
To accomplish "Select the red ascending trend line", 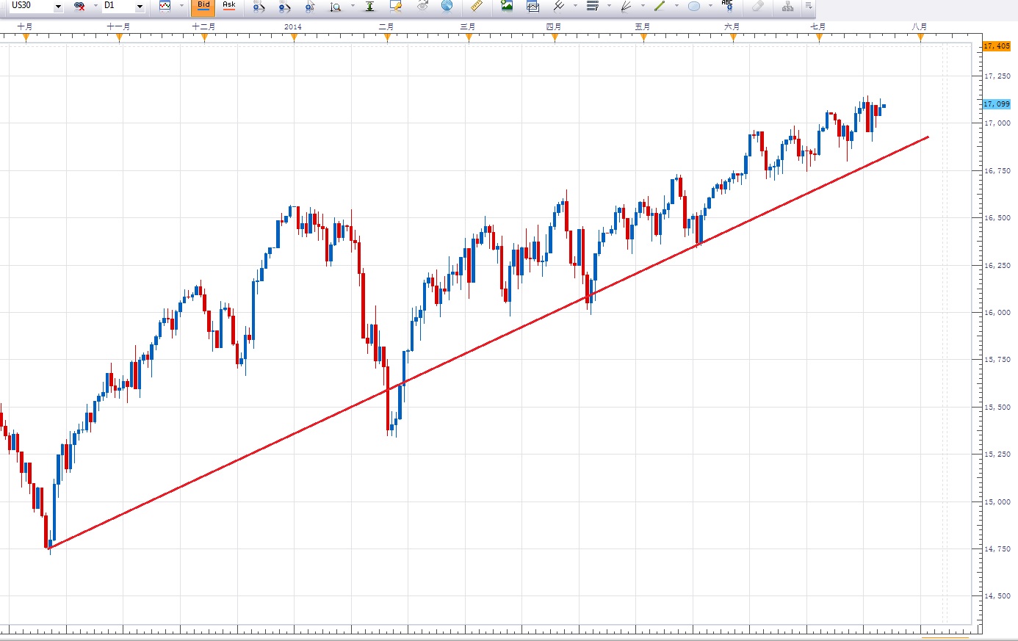I will click(x=488, y=342).
